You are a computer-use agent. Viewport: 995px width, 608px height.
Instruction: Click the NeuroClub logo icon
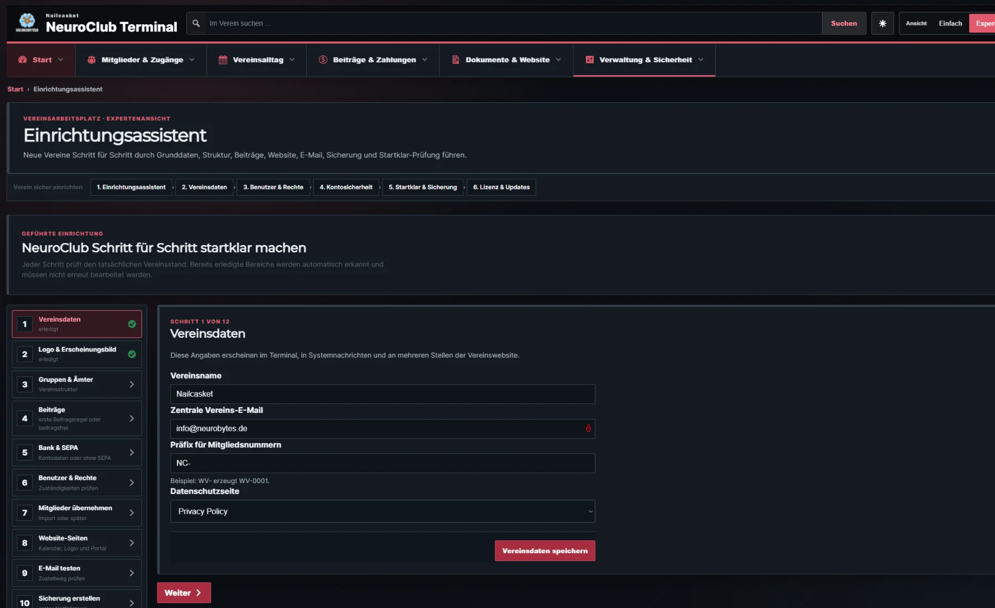click(x=27, y=22)
